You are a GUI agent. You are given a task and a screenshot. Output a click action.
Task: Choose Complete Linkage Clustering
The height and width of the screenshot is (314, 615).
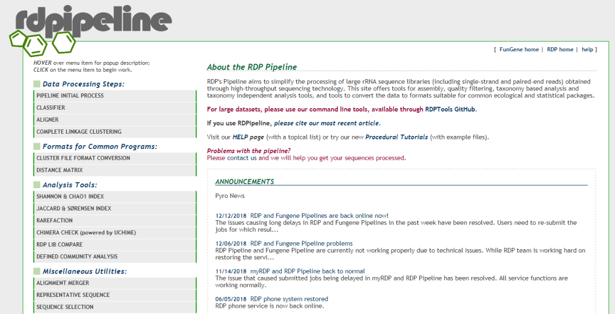[115, 132]
